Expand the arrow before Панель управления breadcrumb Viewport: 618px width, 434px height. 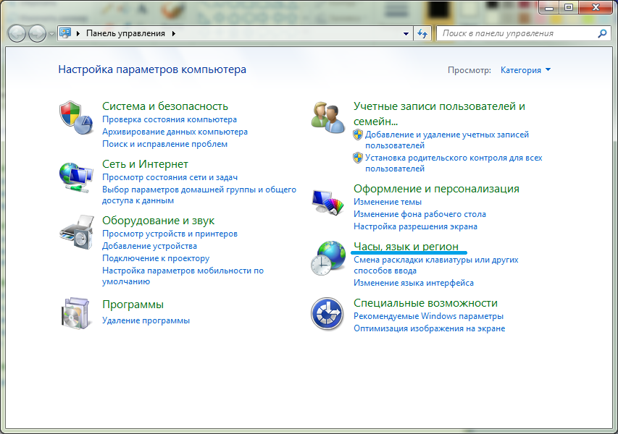pos(78,33)
